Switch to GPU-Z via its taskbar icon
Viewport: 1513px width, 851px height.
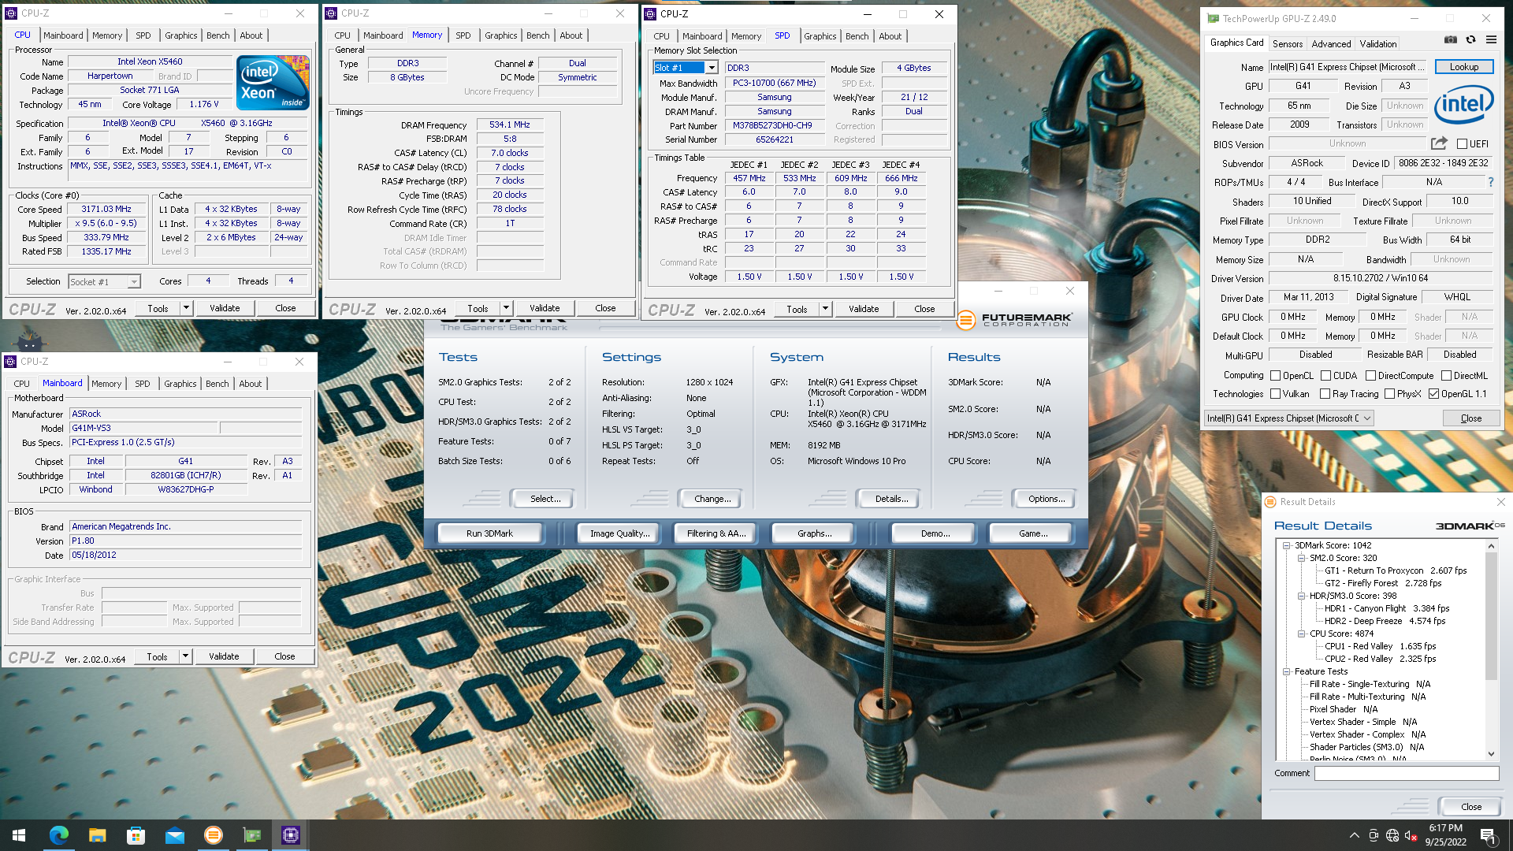tap(252, 835)
